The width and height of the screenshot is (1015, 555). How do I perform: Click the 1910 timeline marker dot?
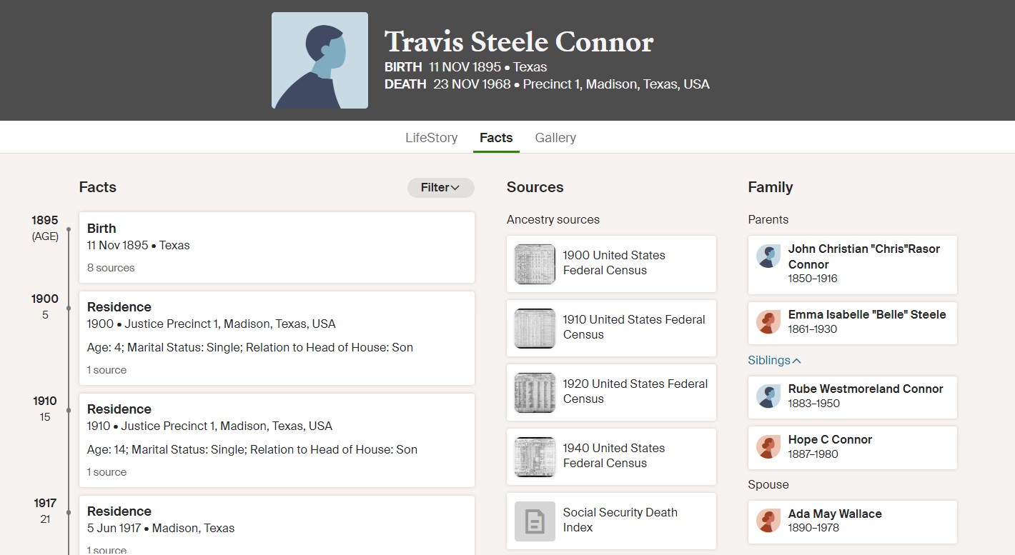(x=69, y=410)
